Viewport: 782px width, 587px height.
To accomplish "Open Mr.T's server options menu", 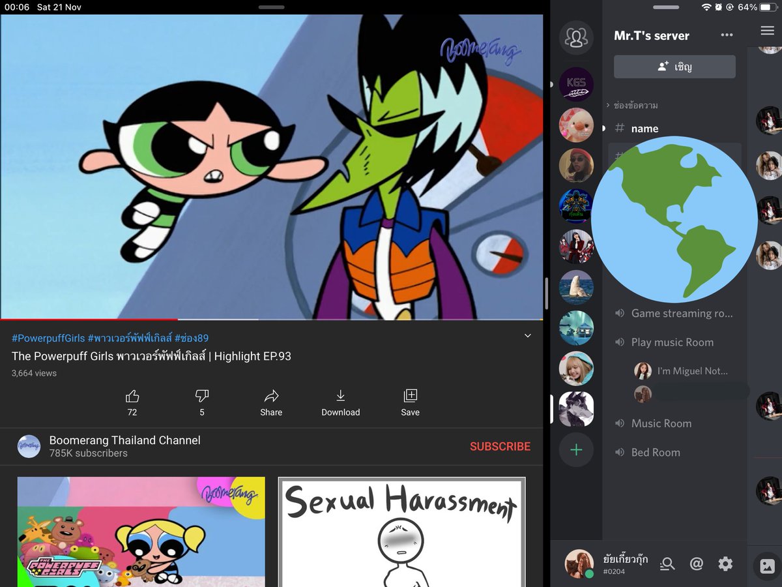I will coord(727,35).
